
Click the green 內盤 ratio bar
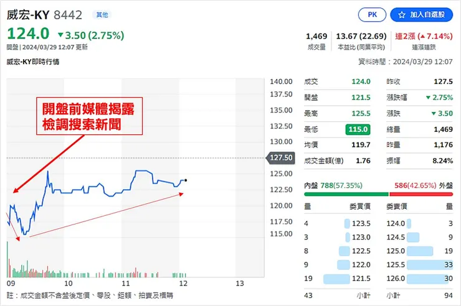[346, 194]
